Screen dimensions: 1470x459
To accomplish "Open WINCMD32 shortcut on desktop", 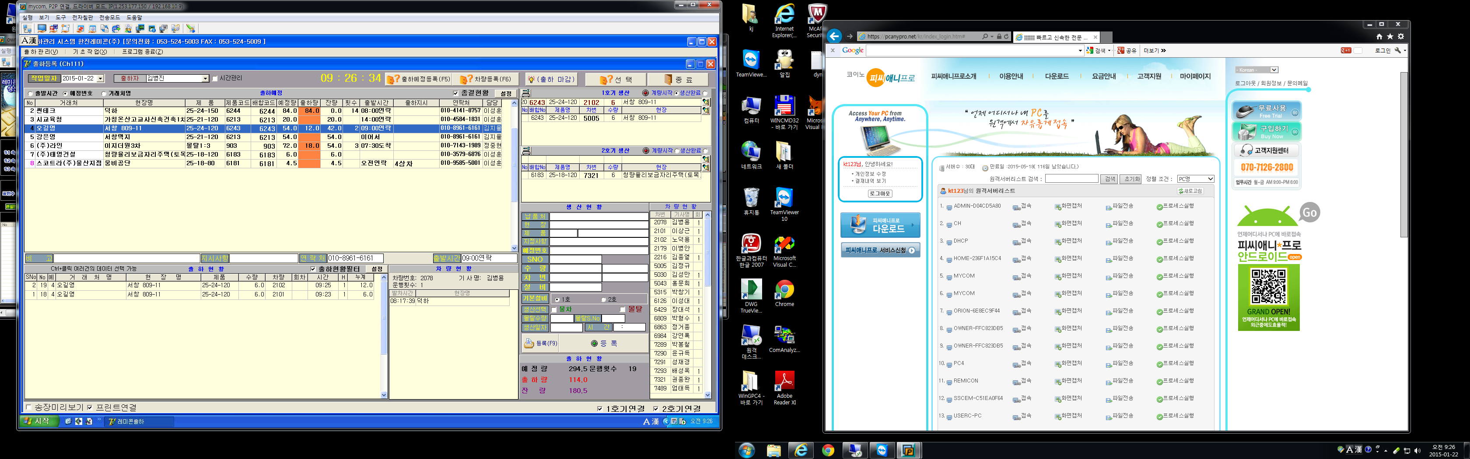I will (784, 112).
